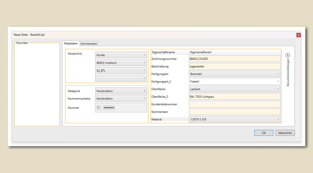The height and width of the screenshot is (173, 313).
Task: Click the Zeichnungsnummer input field
Action: (234, 58)
